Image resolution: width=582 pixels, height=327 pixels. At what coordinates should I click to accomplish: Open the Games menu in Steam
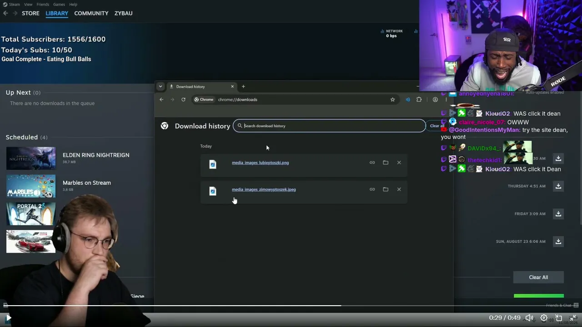pyautogui.click(x=59, y=5)
